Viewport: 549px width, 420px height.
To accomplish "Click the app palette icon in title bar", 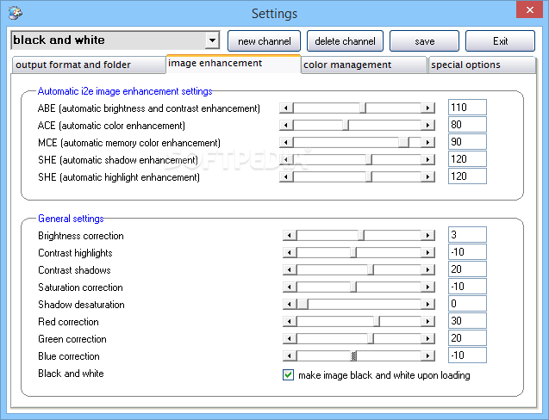I will tap(16, 13).
